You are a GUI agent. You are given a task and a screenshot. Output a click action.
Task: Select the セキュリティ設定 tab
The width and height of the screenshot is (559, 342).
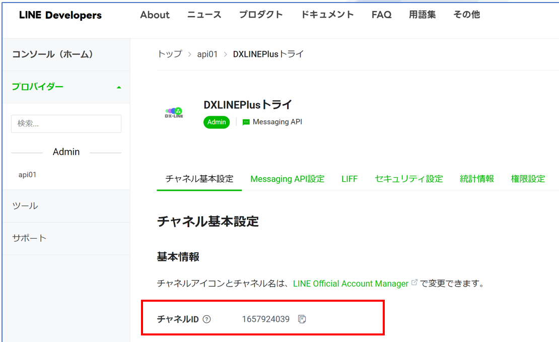pyautogui.click(x=408, y=179)
